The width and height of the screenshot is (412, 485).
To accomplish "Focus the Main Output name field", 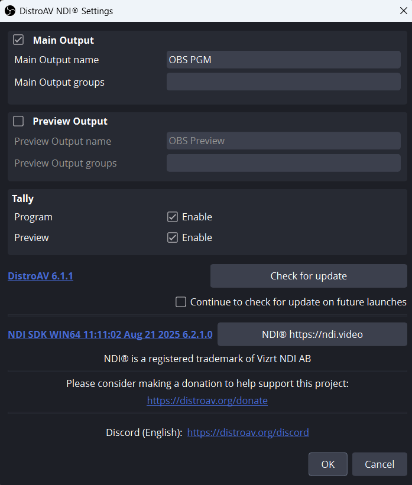I will (284, 60).
